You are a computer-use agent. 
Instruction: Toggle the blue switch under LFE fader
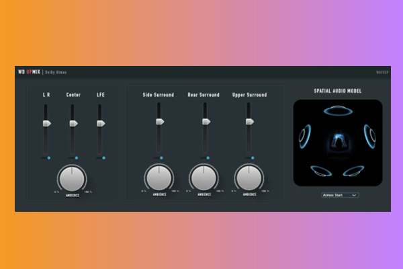pos(101,158)
